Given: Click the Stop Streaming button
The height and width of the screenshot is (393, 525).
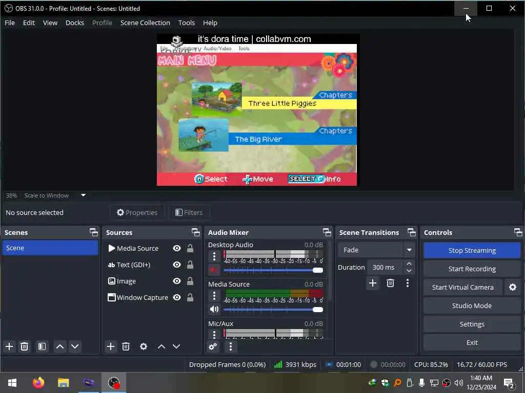Looking at the screenshot, I should pyautogui.click(x=472, y=250).
